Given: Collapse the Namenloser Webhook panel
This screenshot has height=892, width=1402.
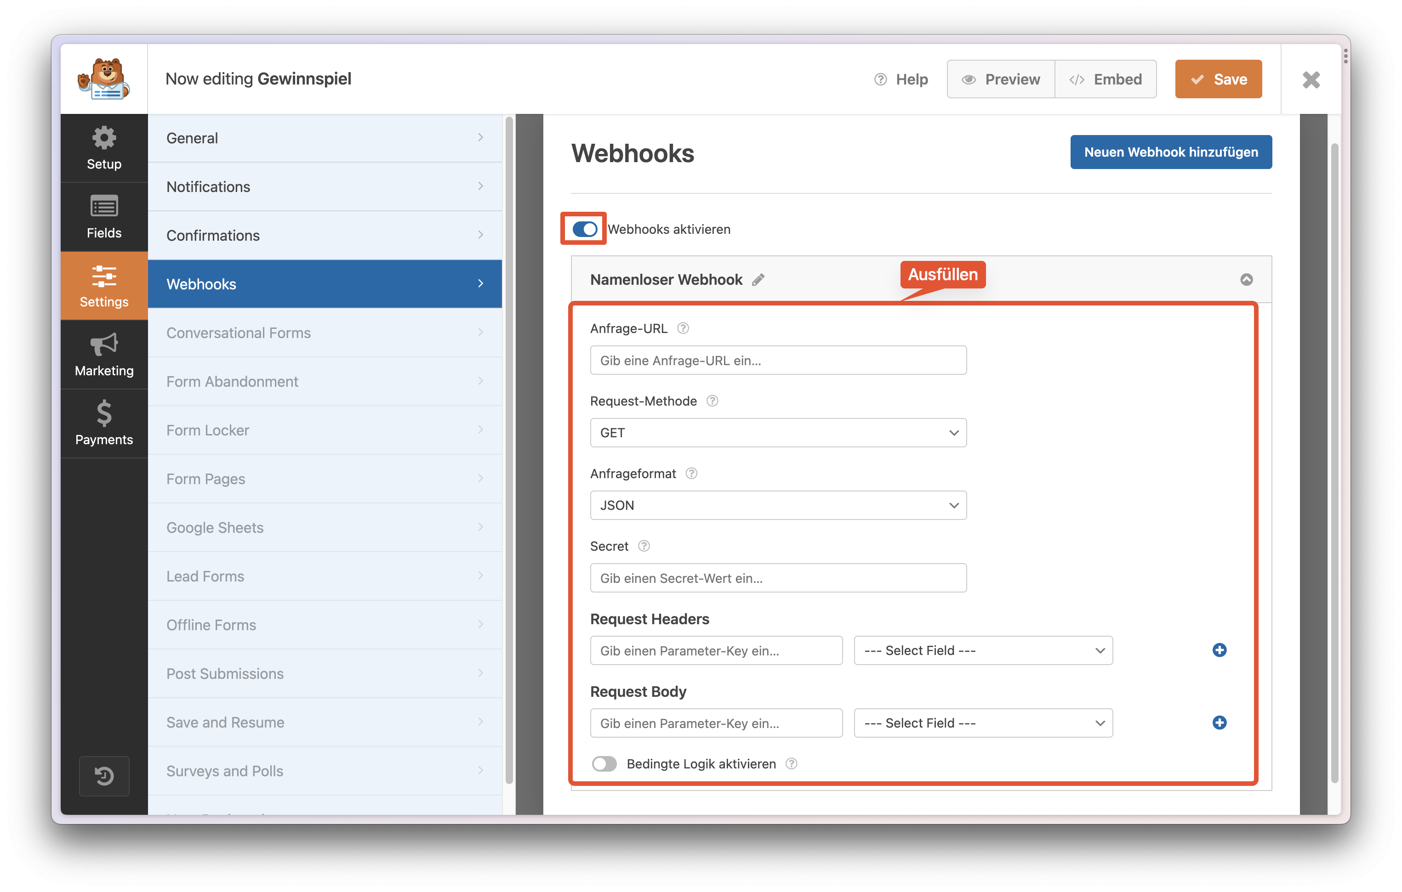Looking at the screenshot, I should (x=1247, y=280).
